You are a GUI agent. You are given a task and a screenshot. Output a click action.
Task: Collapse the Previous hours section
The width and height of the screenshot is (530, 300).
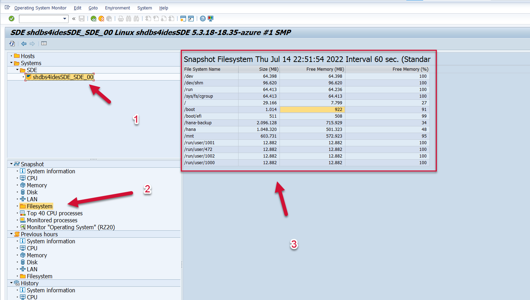click(x=12, y=234)
